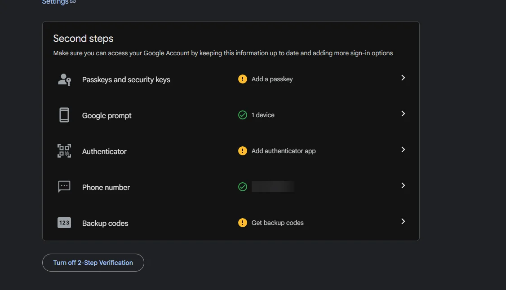Expand the Authenticator row chevron
506x290 pixels.
click(403, 149)
